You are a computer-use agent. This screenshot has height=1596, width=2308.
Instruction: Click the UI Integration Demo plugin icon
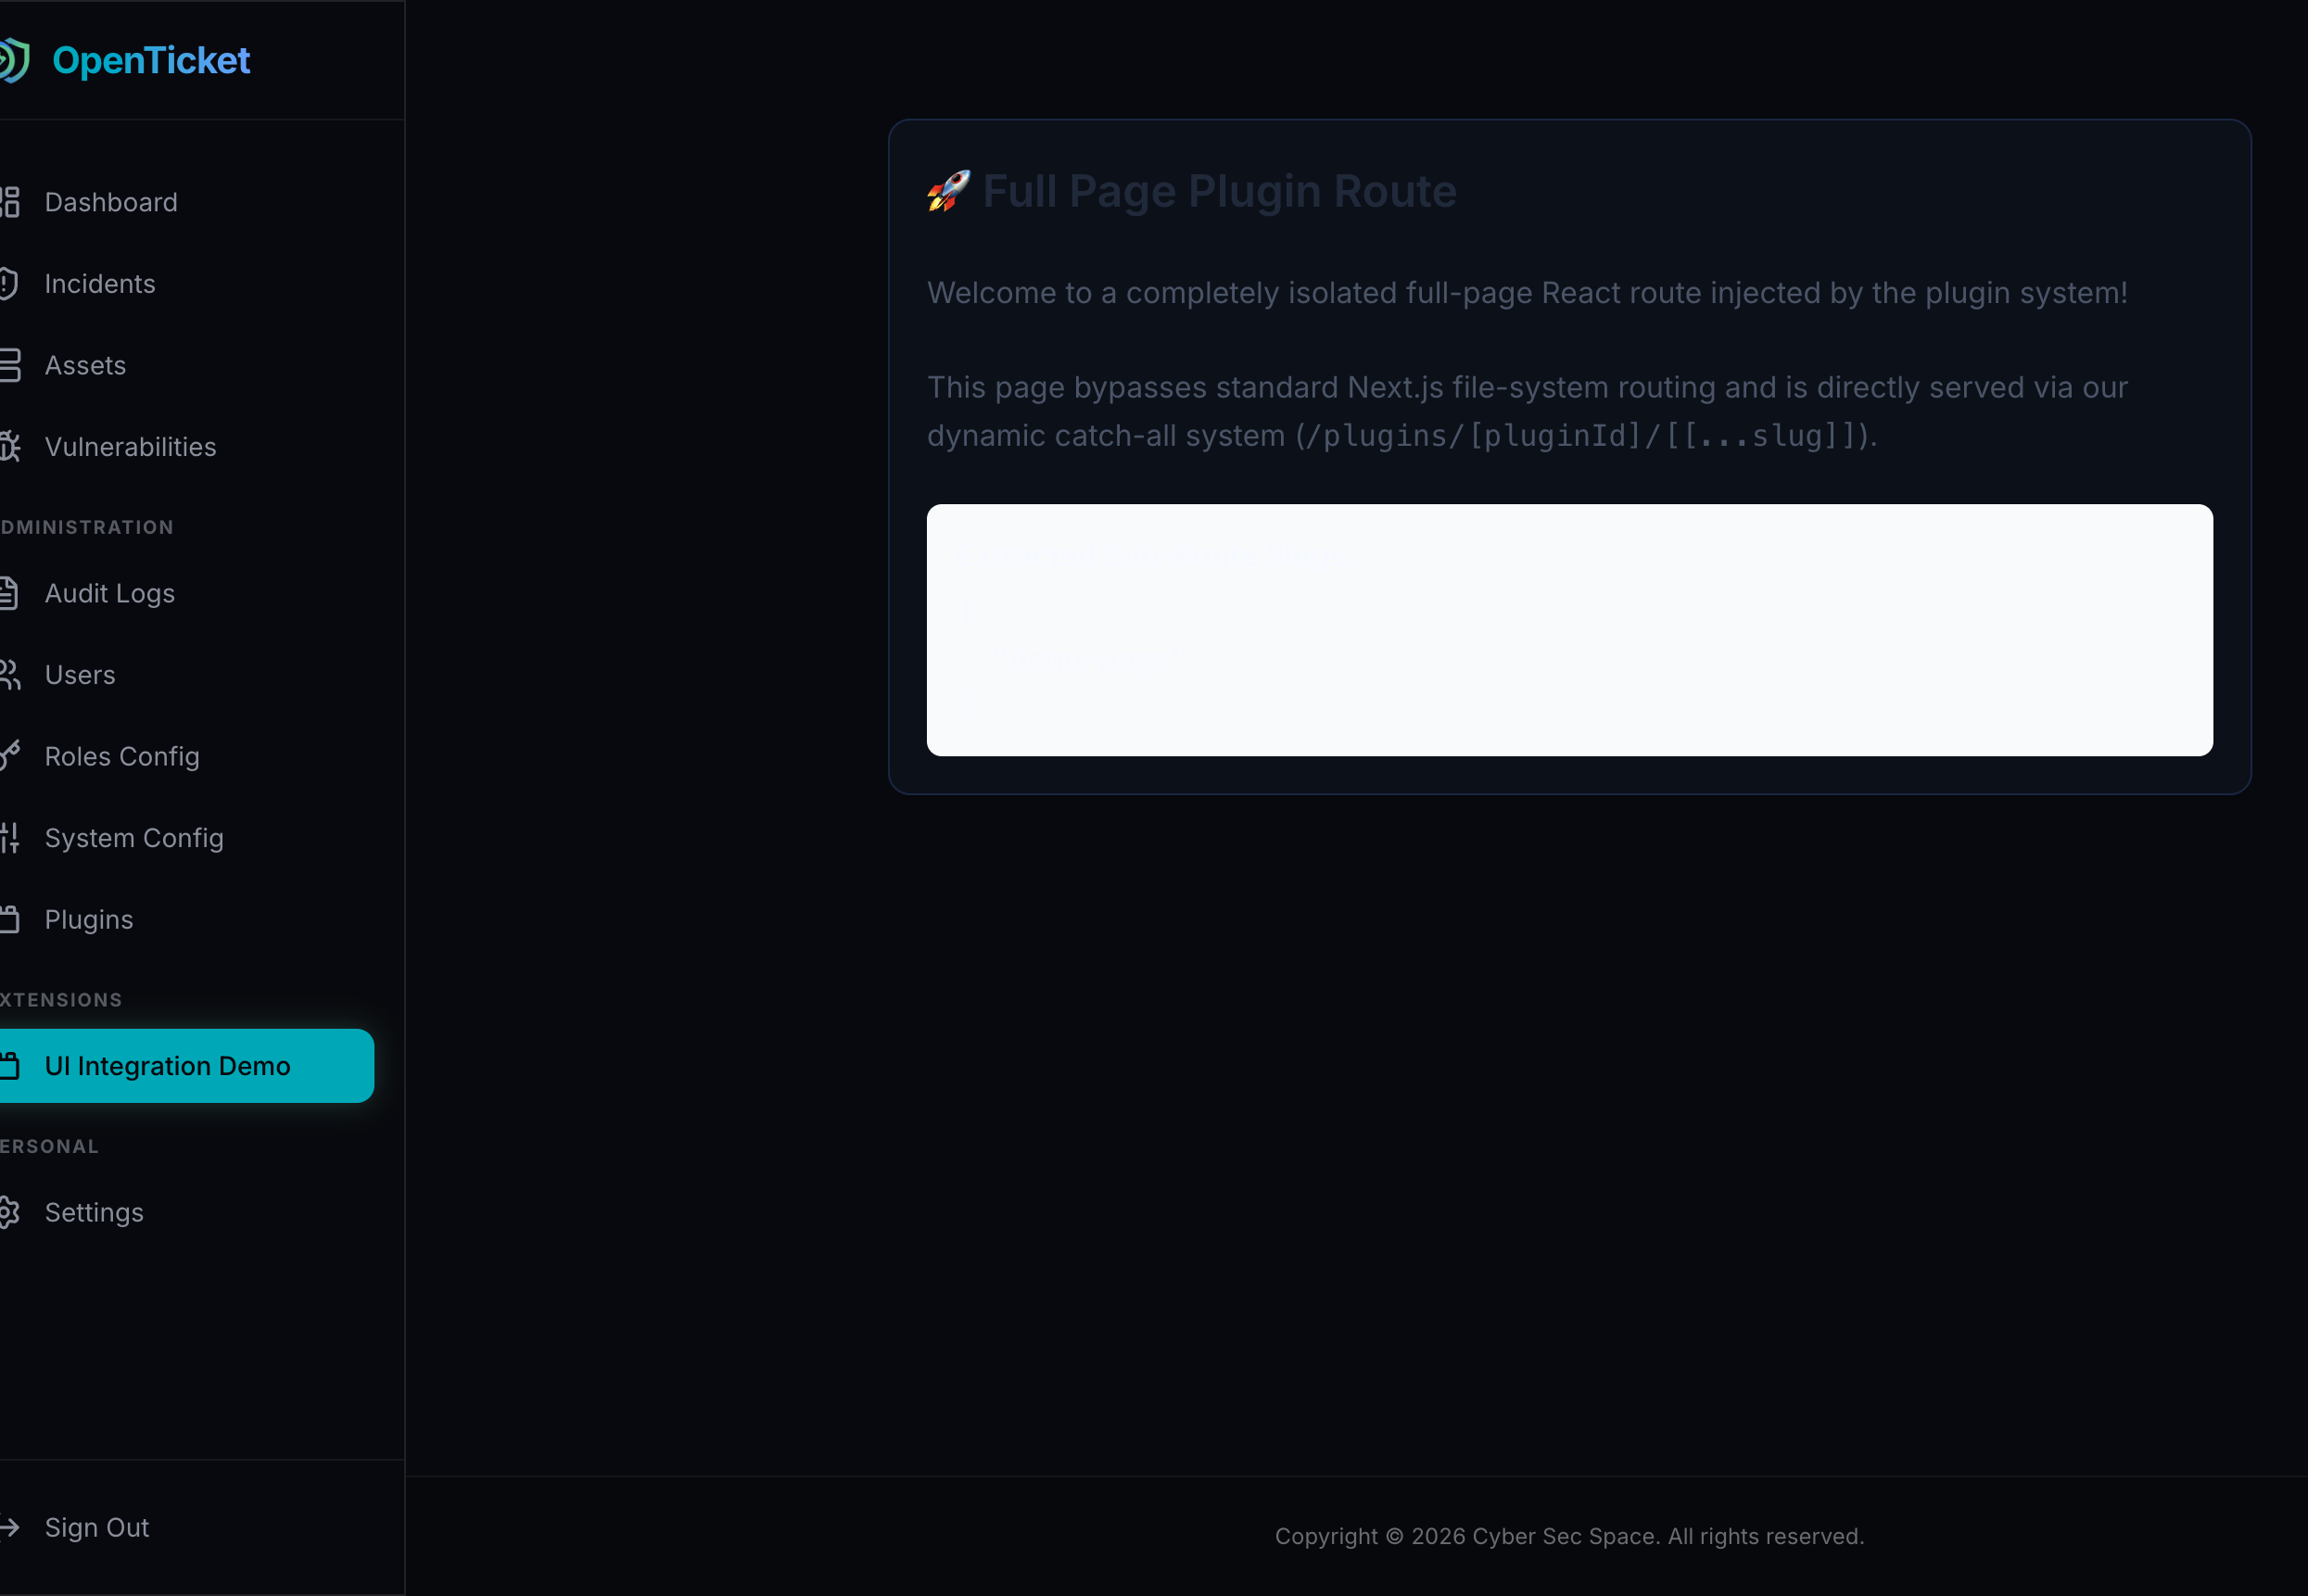9,1065
